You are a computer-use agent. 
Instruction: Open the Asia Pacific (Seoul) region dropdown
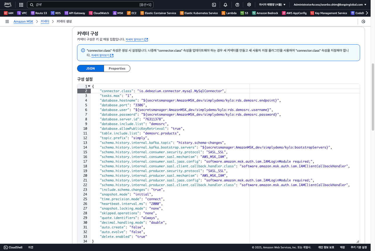(272, 5)
